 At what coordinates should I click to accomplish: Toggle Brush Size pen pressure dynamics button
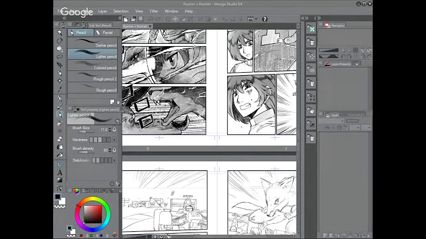(x=114, y=130)
